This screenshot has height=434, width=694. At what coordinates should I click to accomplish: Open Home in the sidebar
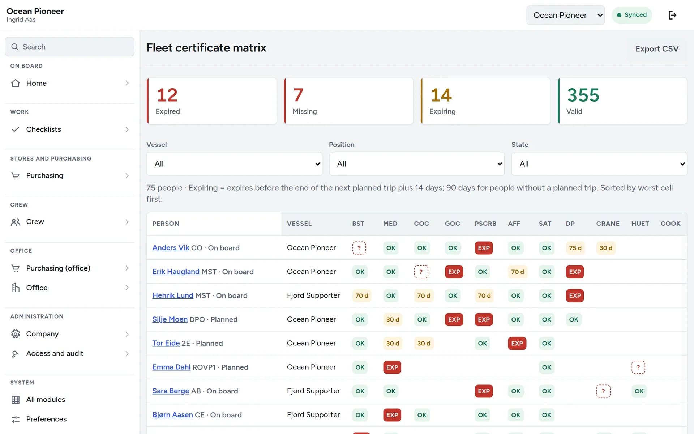point(70,83)
